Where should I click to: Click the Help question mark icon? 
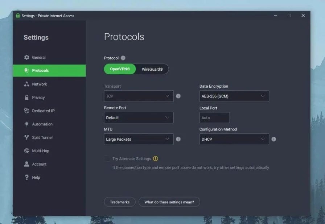tap(26, 177)
